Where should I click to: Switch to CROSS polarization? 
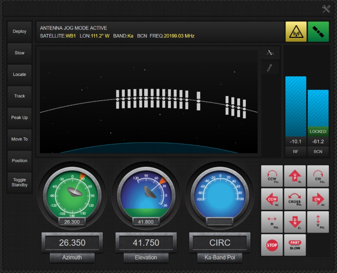coord(295,199)
